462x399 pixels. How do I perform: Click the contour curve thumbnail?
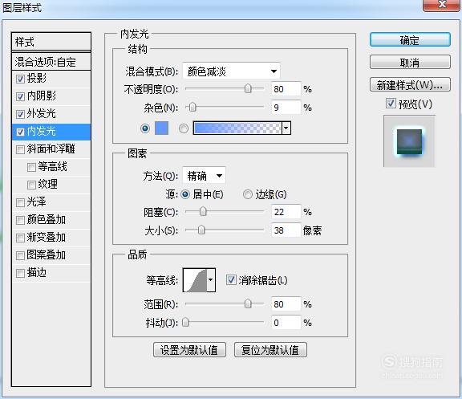click(x=195, y=280)
